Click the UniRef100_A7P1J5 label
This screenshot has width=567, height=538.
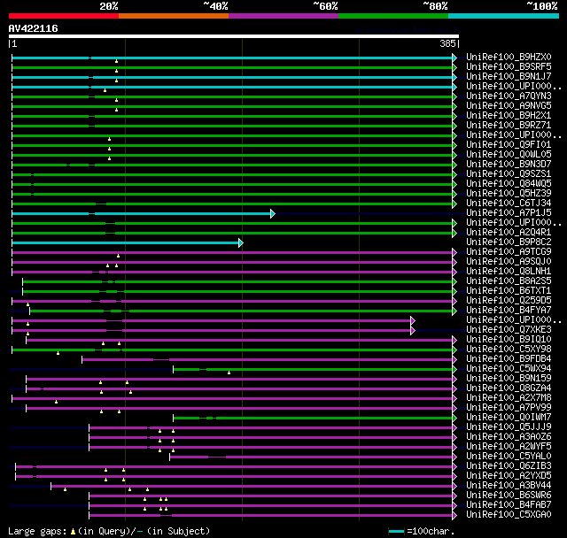(509, 213)
